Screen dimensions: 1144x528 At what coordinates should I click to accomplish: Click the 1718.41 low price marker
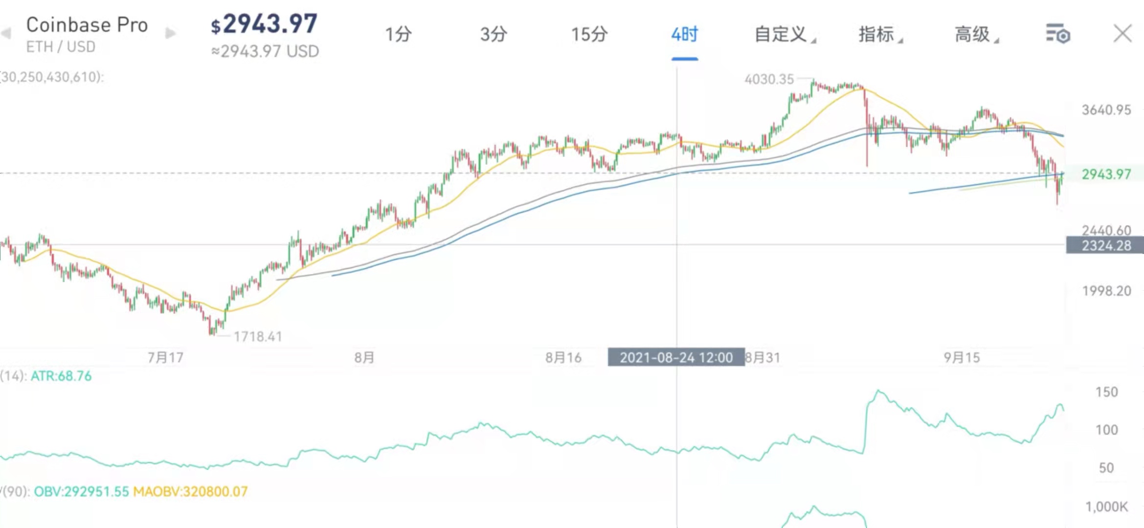[x=258, y=336]
